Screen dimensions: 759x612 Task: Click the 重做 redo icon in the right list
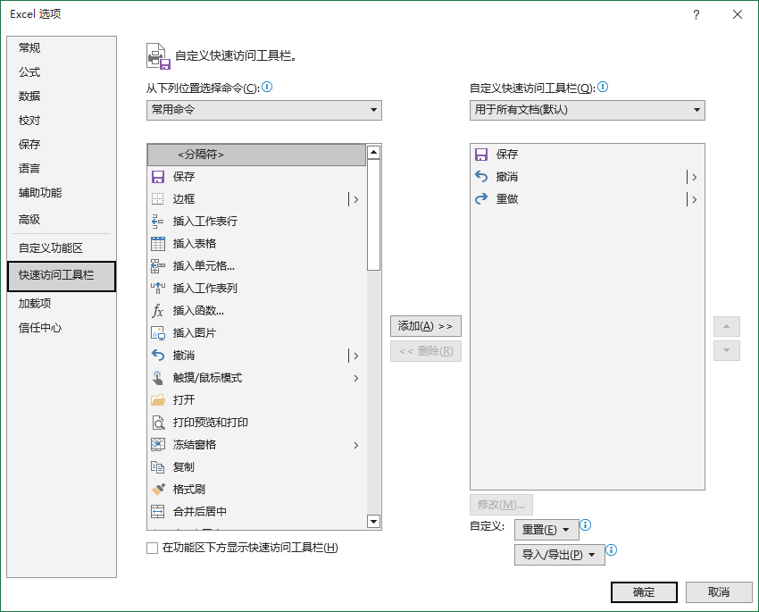tap(481, 199)
